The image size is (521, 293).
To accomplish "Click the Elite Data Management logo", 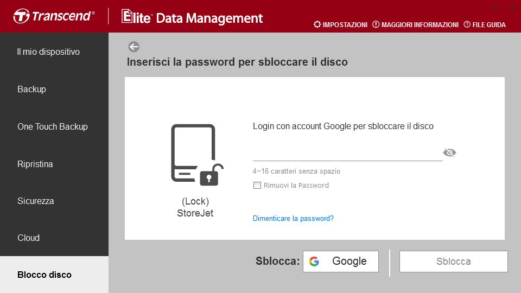I will coord(192,17).
